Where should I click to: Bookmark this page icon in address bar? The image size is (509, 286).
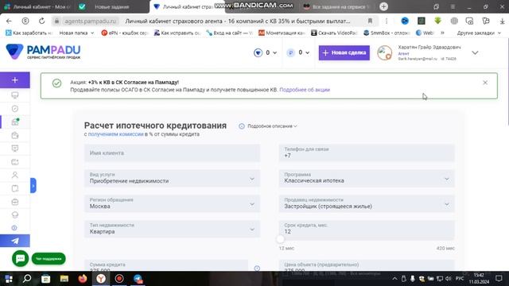click(370, 21)
